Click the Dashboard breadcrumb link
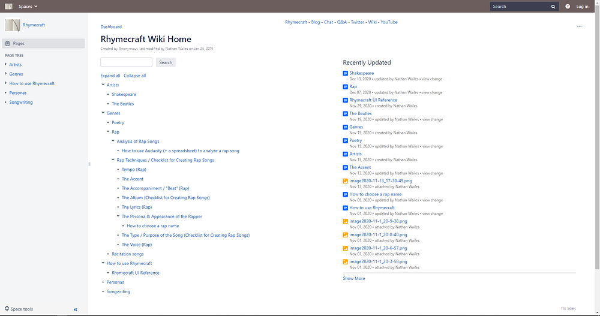This screenshot has width=600, height=316. click(111, 27)
